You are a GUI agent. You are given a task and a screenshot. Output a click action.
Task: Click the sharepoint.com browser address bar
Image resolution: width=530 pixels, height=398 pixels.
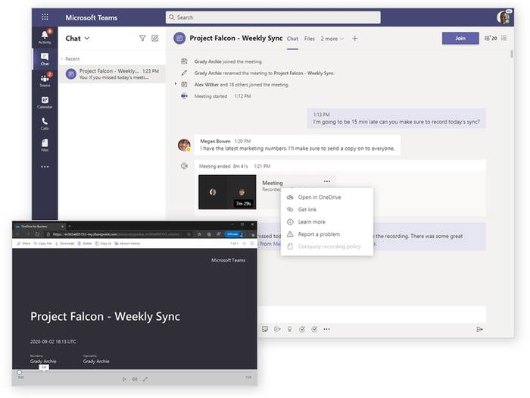pyautogui.click(x=118, y=234)
